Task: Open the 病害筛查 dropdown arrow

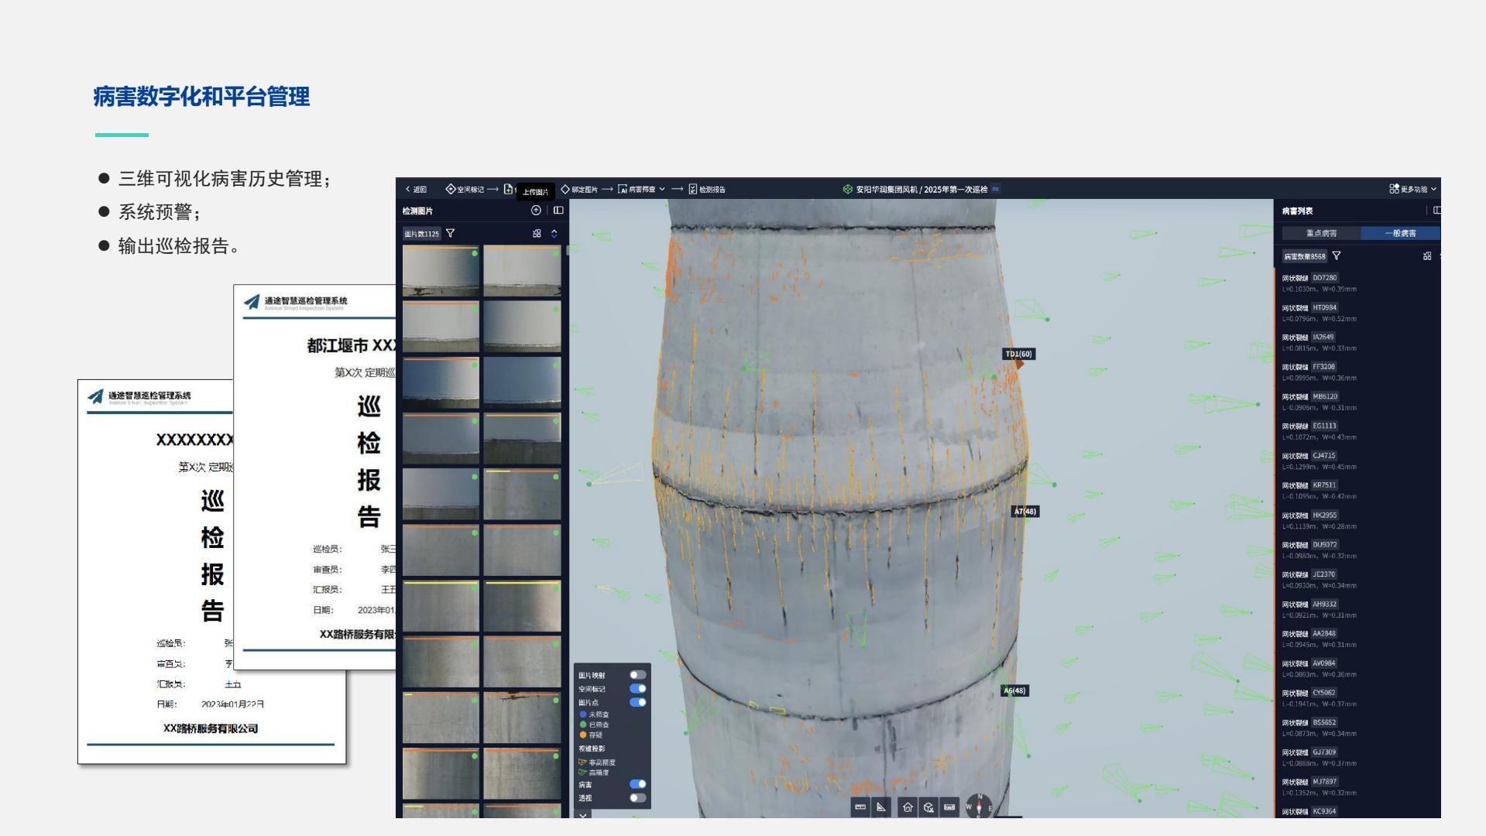Action: 662,189
